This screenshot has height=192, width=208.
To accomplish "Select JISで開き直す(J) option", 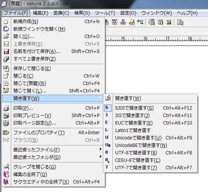I will 150,116.
